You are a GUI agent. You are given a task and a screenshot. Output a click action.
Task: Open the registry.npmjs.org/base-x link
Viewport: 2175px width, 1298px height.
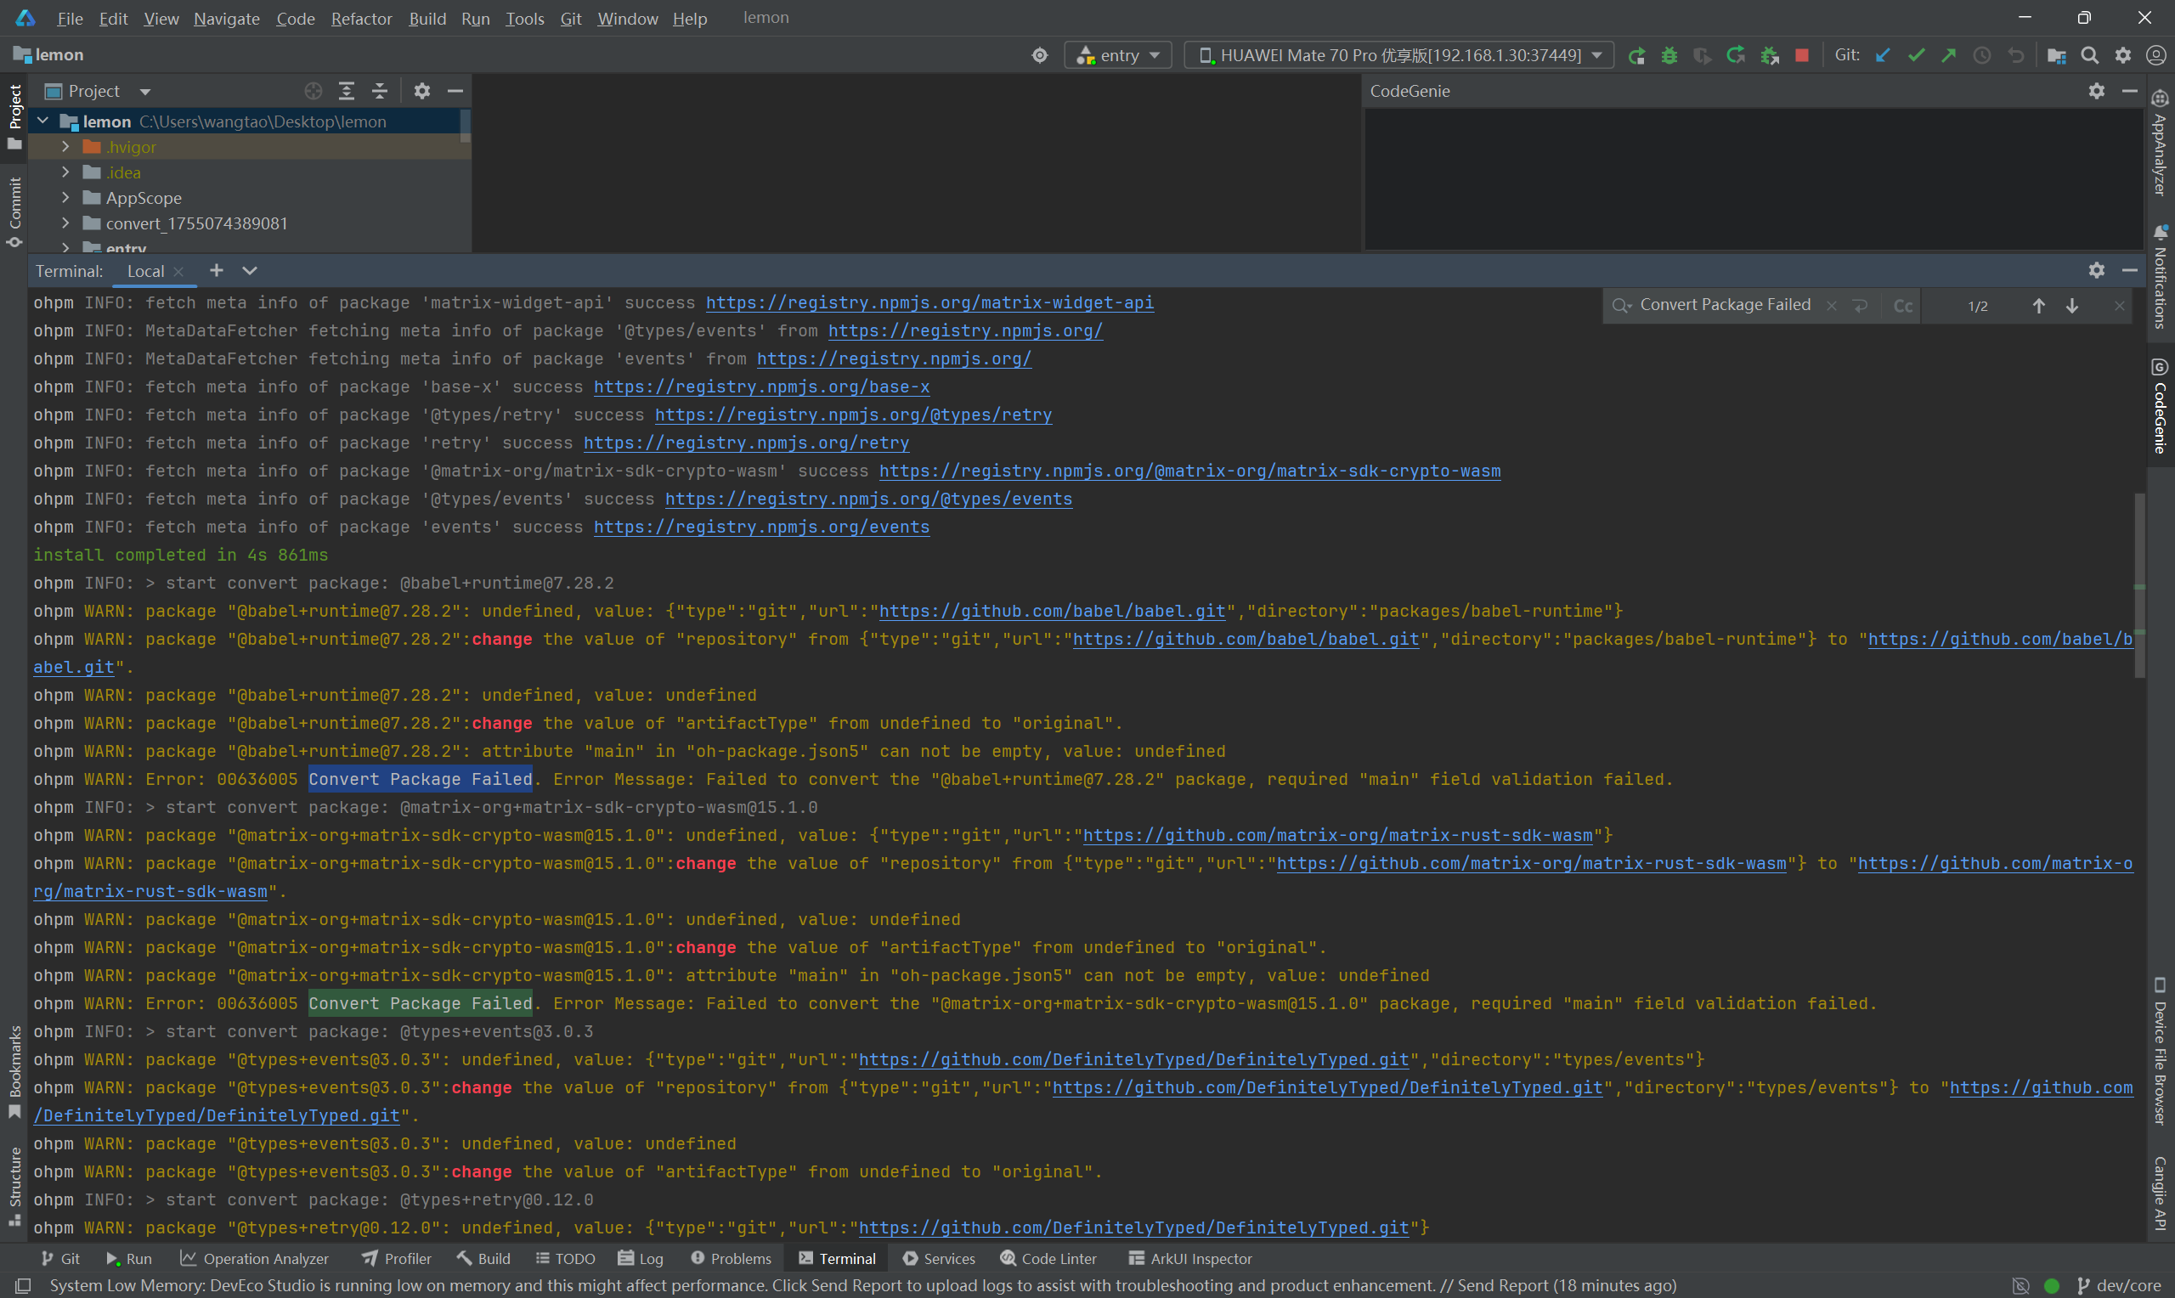(762, 387)
